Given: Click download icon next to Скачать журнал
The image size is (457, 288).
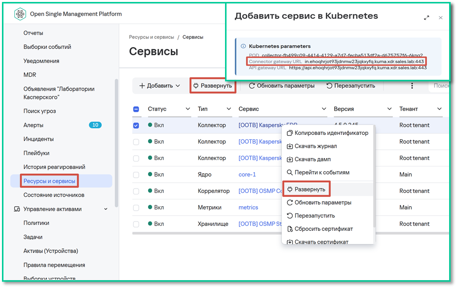Looking at the screenshot, I should (290, 146).
